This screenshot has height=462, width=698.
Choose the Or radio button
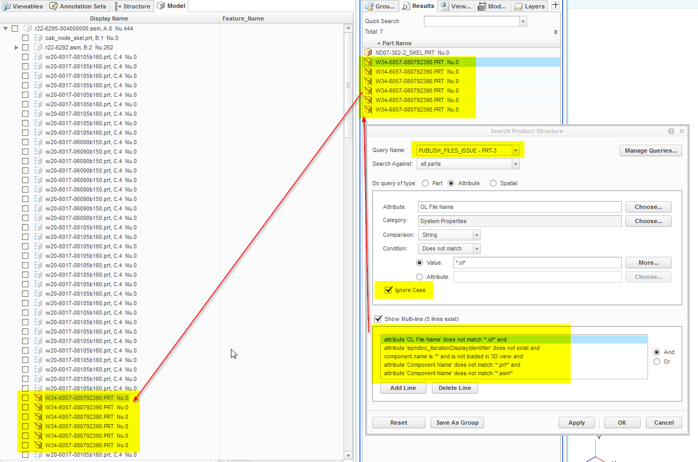(656, 361)
